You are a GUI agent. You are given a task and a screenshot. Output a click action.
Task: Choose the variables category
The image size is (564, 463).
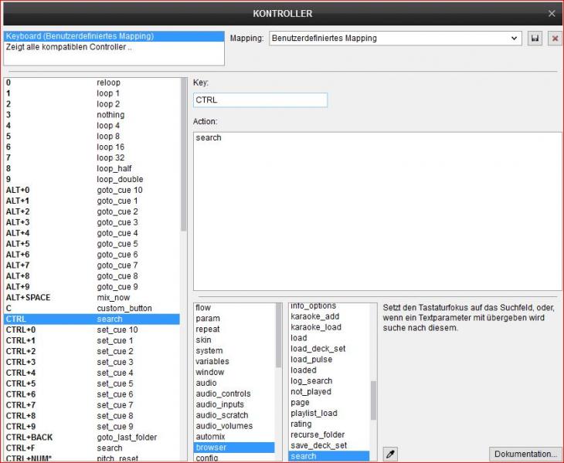(234, 362)
